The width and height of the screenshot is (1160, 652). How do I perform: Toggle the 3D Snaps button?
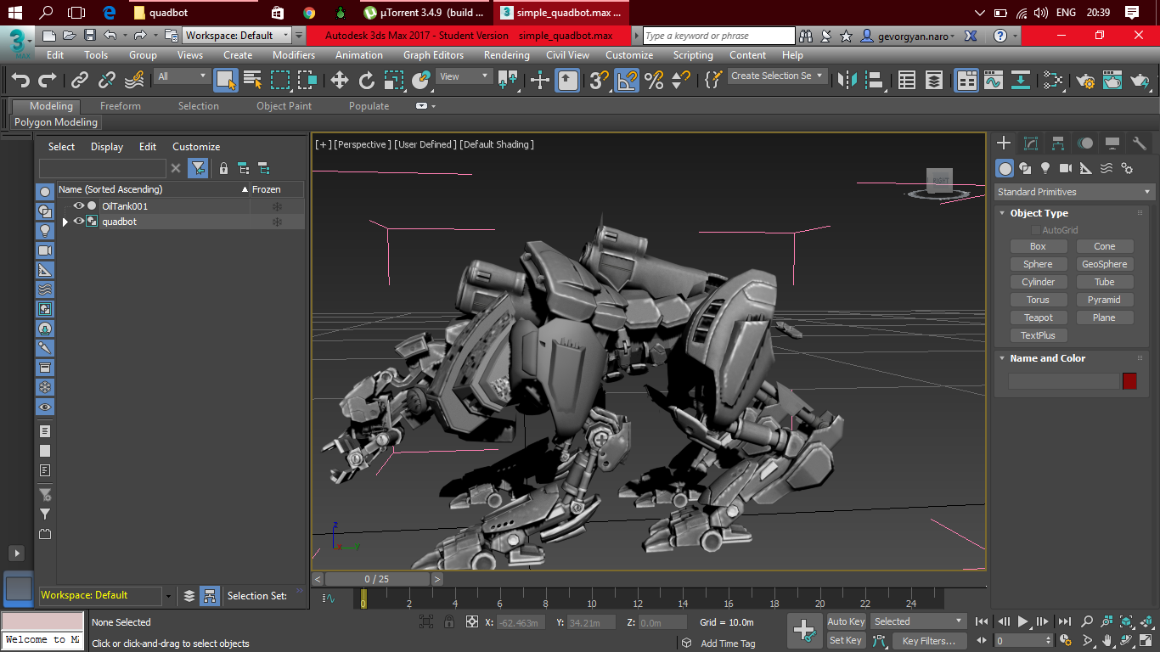[x=600, y=80]
